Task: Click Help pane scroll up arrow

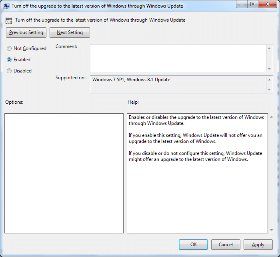Action: [272, 117]
